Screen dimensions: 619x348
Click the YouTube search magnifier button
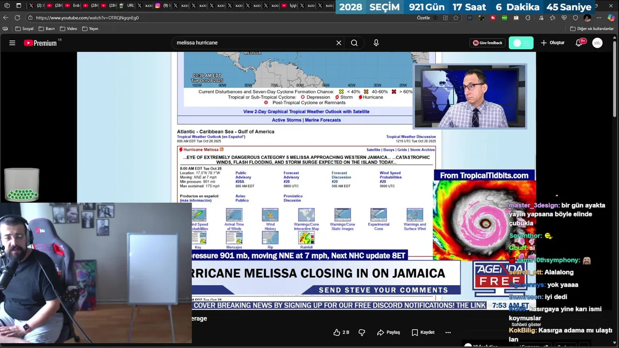[x=354, y=43]
